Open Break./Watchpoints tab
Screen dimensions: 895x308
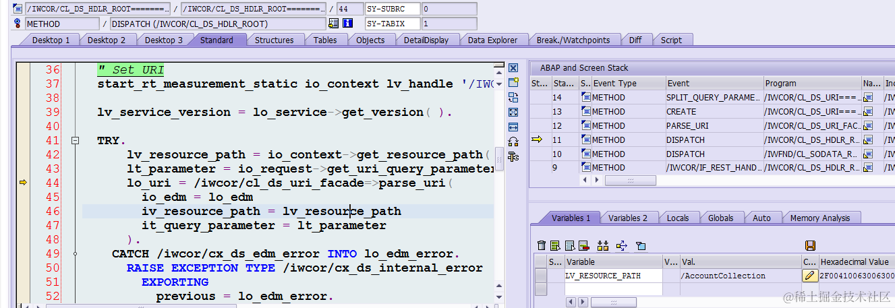[573, 40]
